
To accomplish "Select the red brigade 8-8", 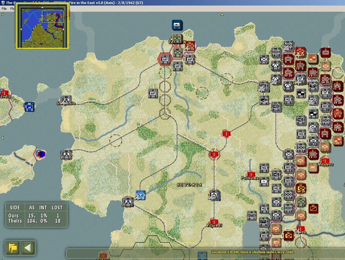I will pyautogui.click(x=325, y=134).
